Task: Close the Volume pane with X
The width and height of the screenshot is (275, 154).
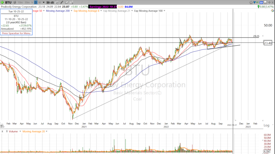Action: coord(2,131)
